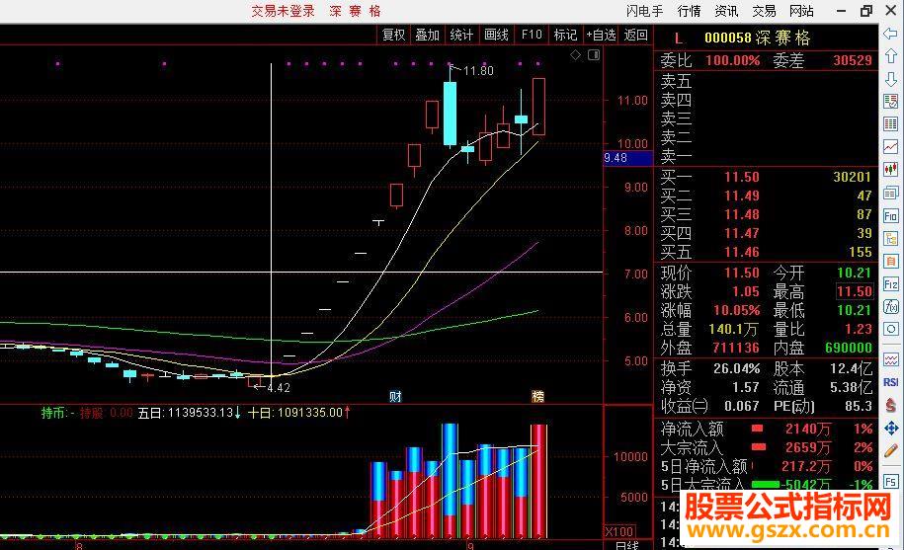Select the 画线 draw-line toolbar button

496,36
